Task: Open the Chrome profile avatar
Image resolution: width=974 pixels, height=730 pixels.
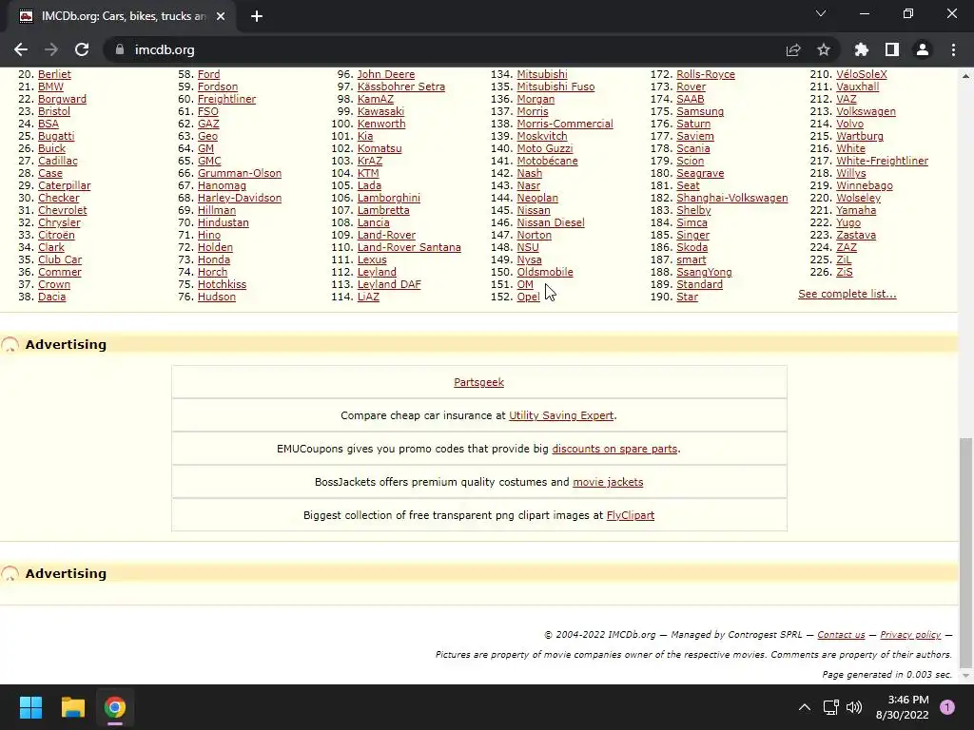Action: click(923, 49)
